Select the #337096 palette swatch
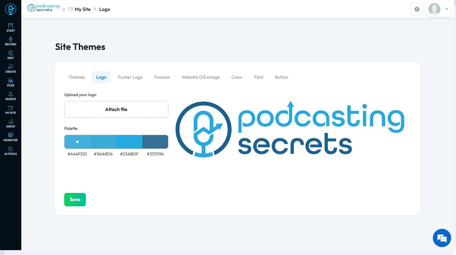 [155, 142]
